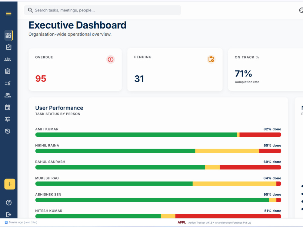Screen dimensions: 303x227
Task: Click the 'Completion rate' label
Action: [247, 82]
